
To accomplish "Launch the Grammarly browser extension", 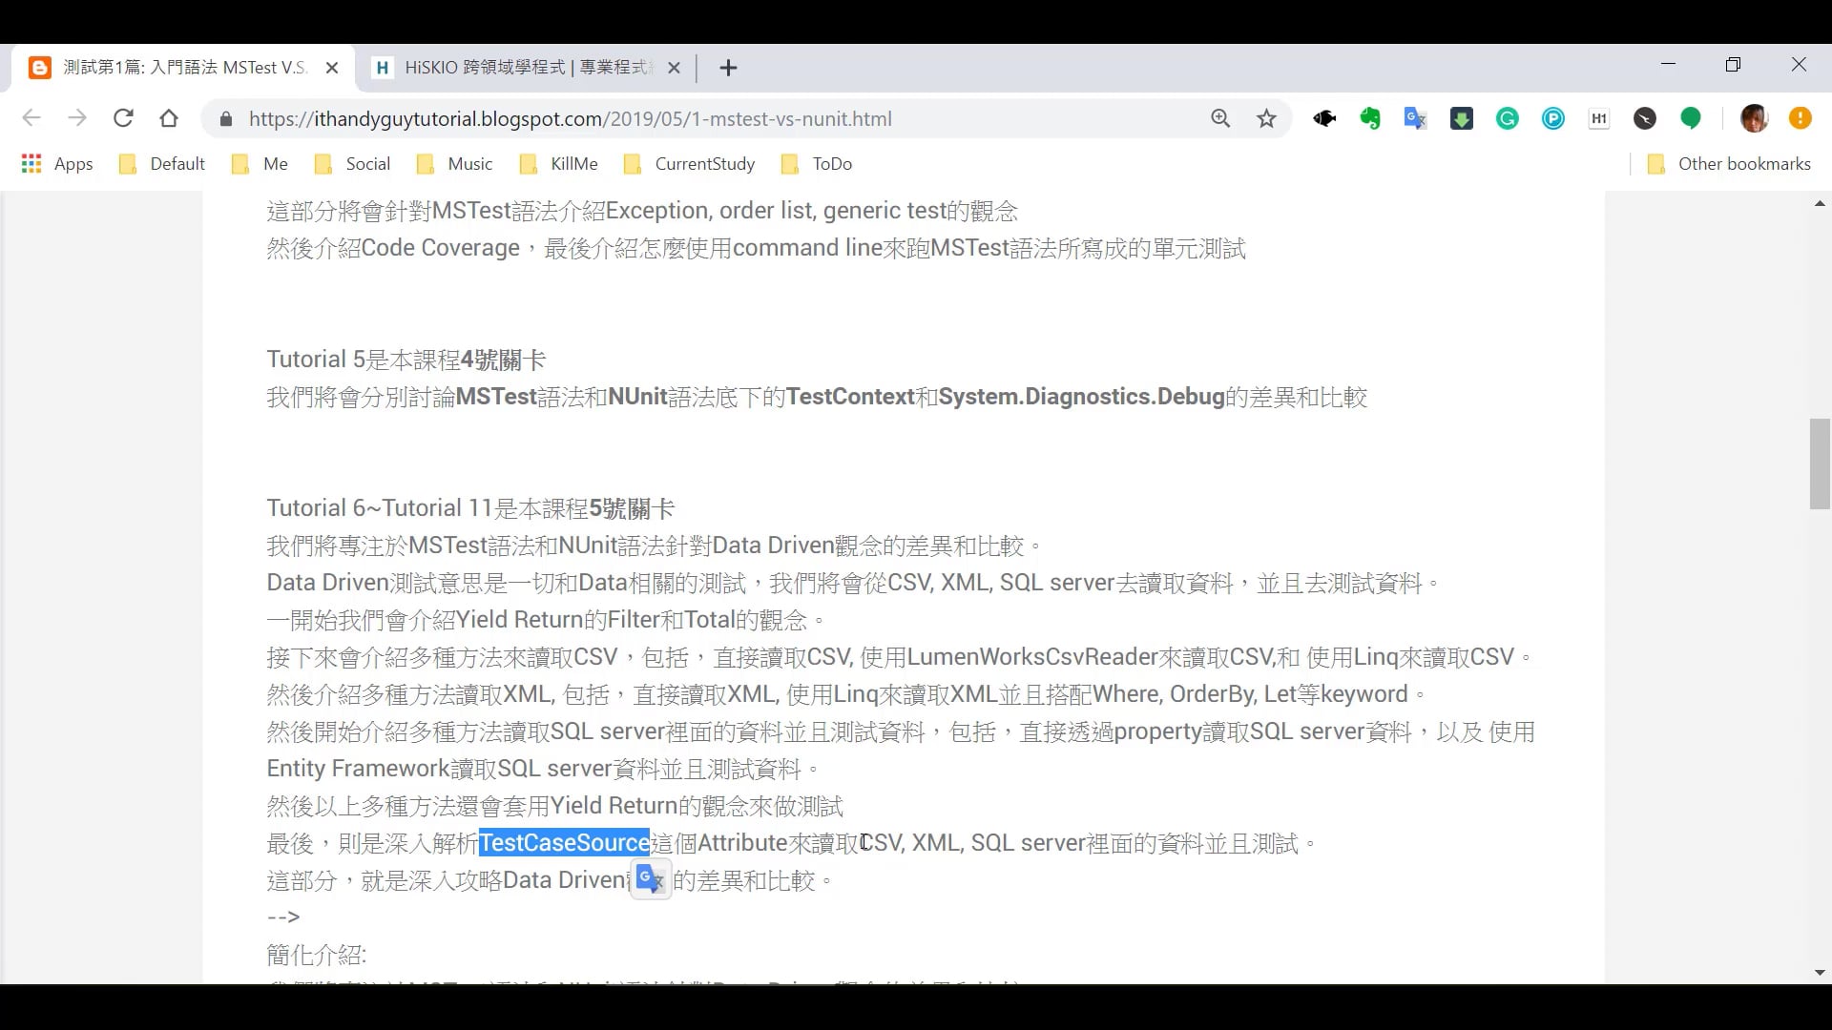I will (x=1508, y=118).
